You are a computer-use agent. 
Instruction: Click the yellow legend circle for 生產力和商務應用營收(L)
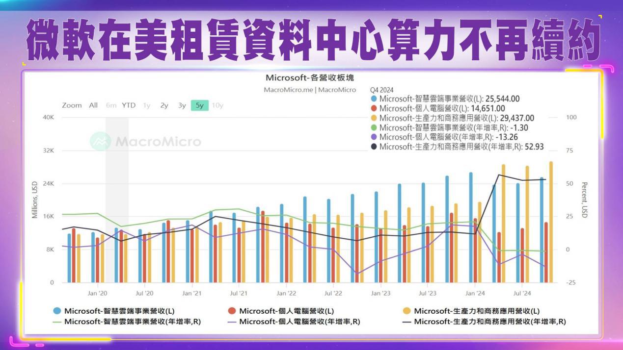(x=407, y=311)
